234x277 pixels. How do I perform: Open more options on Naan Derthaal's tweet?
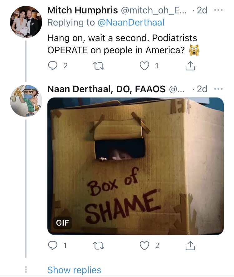coord(218,89)
